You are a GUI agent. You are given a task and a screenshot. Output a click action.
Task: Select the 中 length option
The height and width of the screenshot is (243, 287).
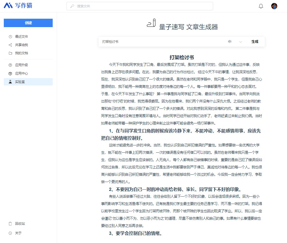(x=230, y=42)
